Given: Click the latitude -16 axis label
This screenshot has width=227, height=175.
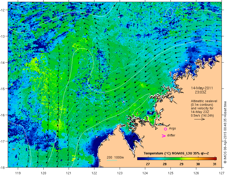Looking at the screenshot, I should [x=3, y=115].
